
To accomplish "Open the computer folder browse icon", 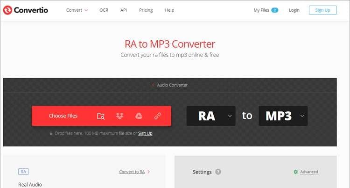I will [x=101, y=116].
